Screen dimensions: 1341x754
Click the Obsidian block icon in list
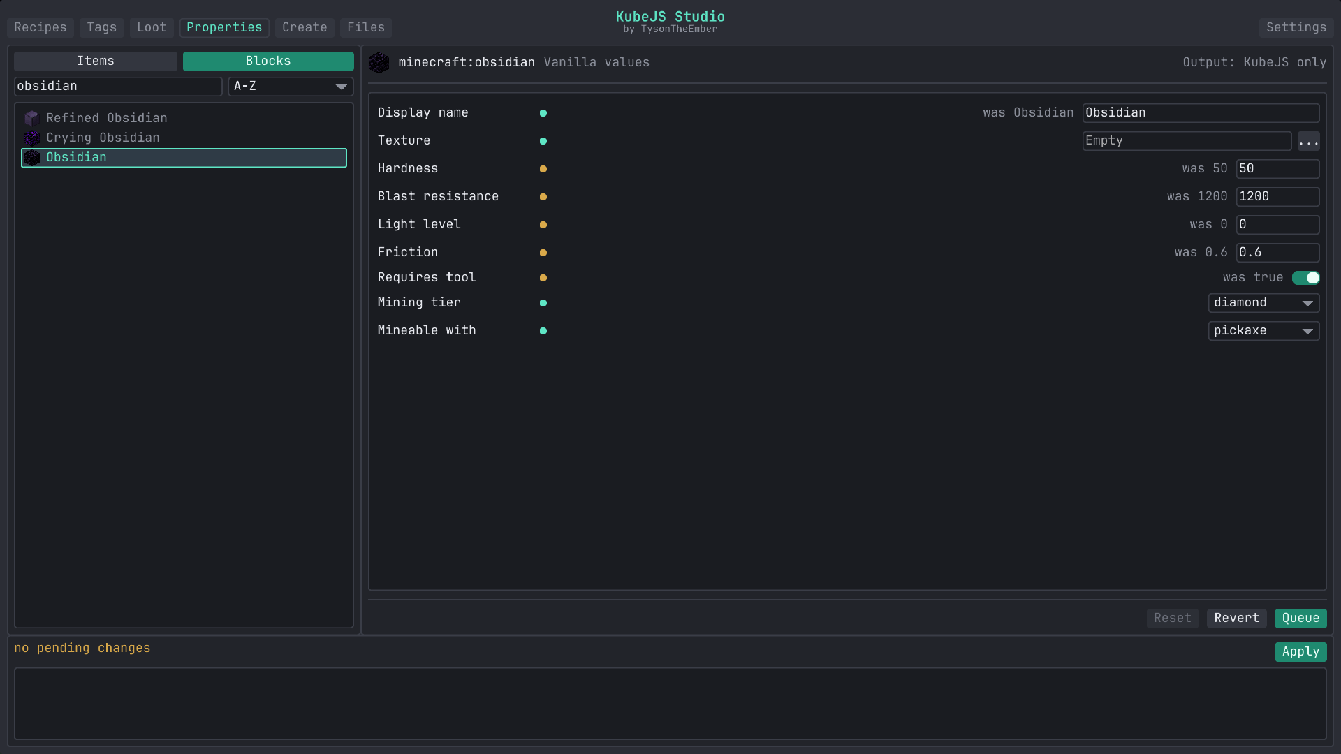(32, 157)
